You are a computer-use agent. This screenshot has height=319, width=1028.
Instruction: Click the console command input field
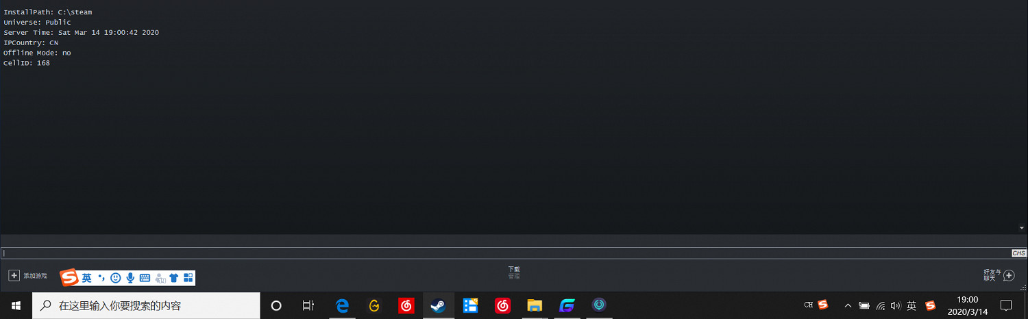click(506, 253)
